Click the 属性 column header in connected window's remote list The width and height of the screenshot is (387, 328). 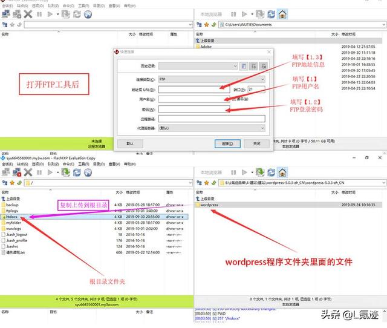pos(169,192)
